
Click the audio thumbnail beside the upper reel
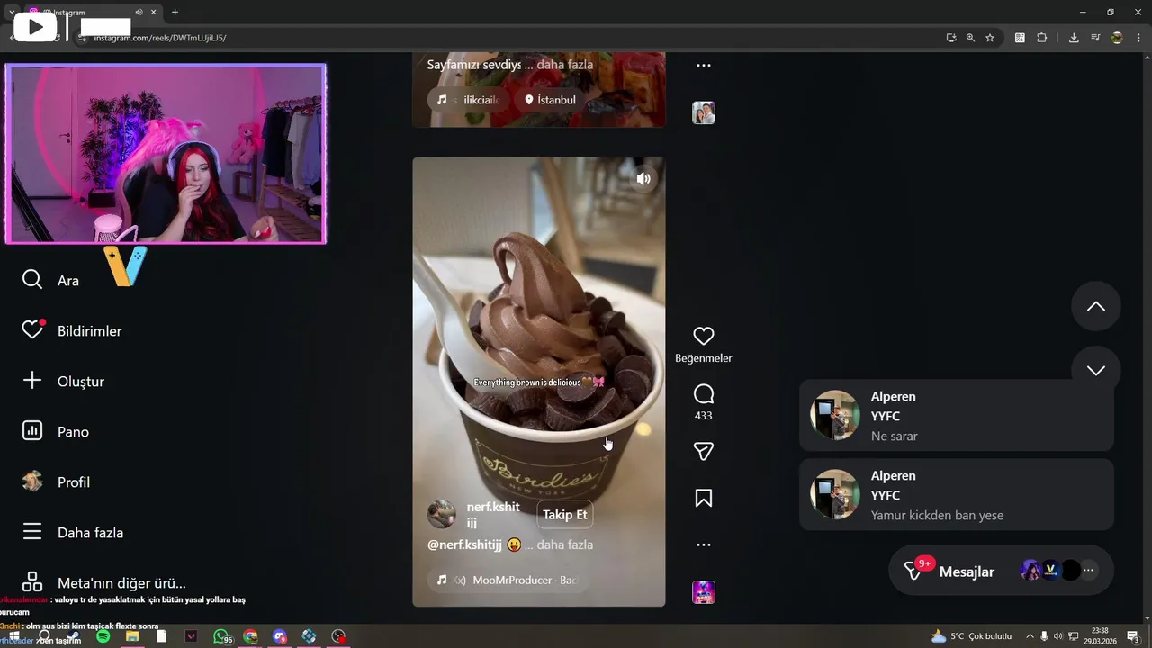(x=704, y=112)
